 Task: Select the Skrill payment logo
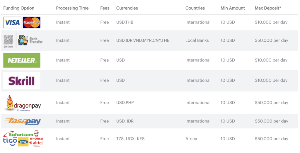click(x=22, y=81)
